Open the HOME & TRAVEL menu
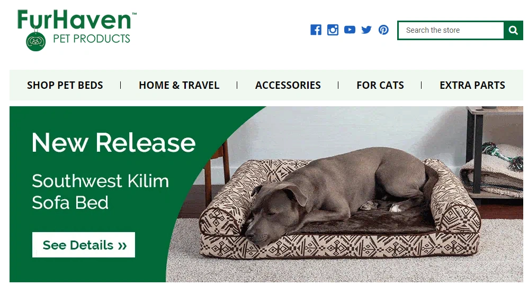The image size is (528, 286). (x=179, y=85)
